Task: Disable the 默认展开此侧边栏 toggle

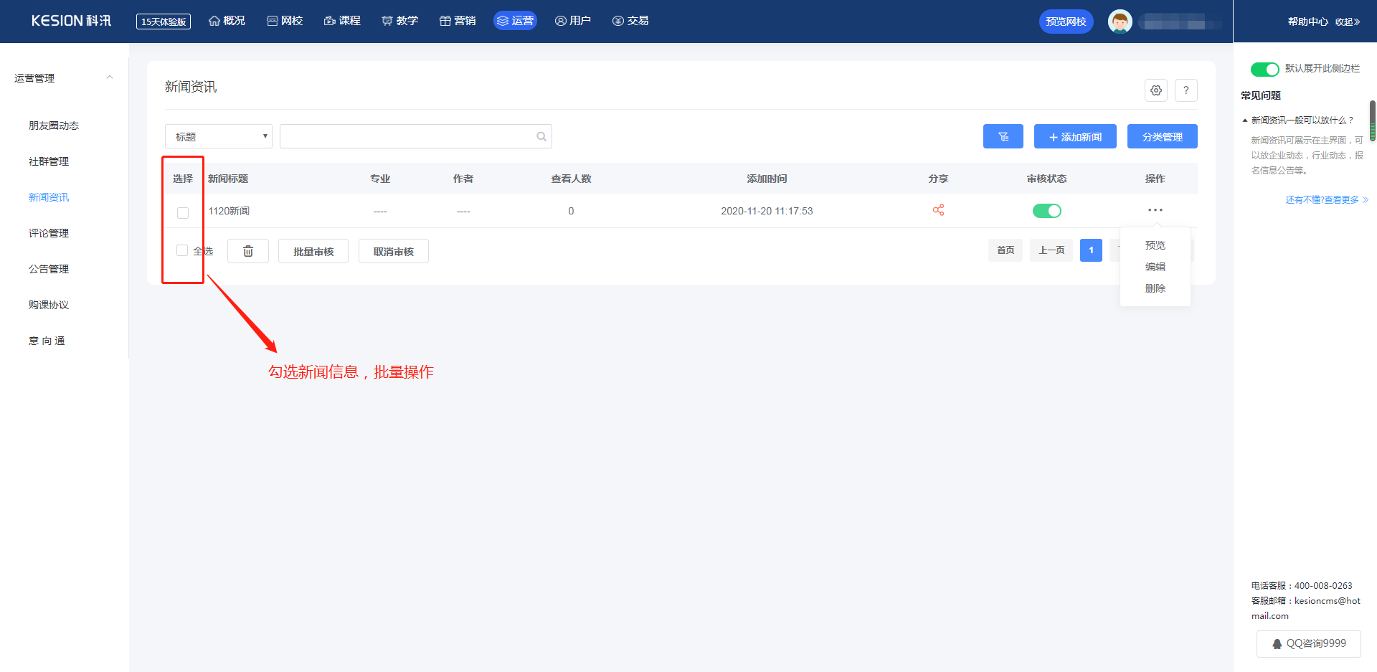Action: 1264,69
